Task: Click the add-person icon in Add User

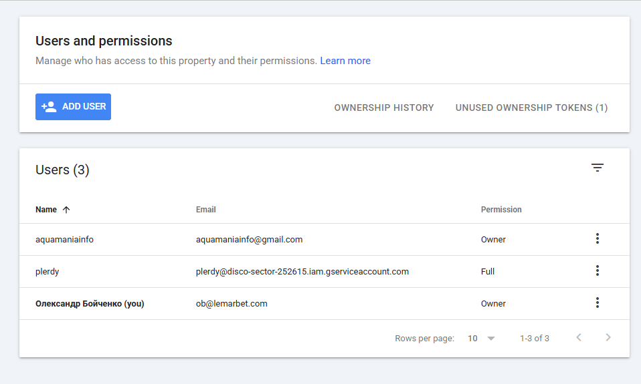Action: pos(49,107)
